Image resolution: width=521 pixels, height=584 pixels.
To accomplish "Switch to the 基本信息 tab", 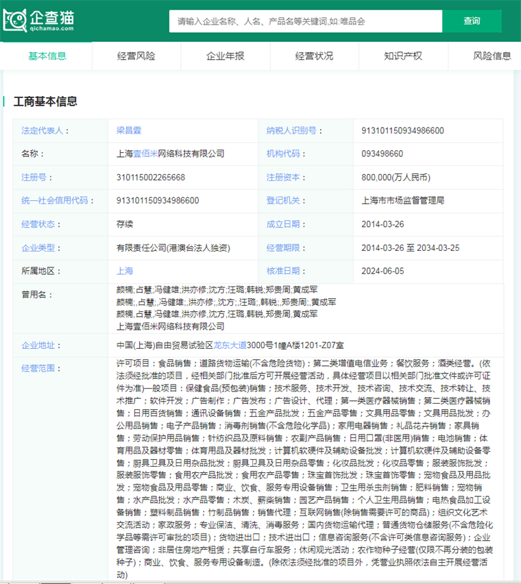I will [47, 56].
